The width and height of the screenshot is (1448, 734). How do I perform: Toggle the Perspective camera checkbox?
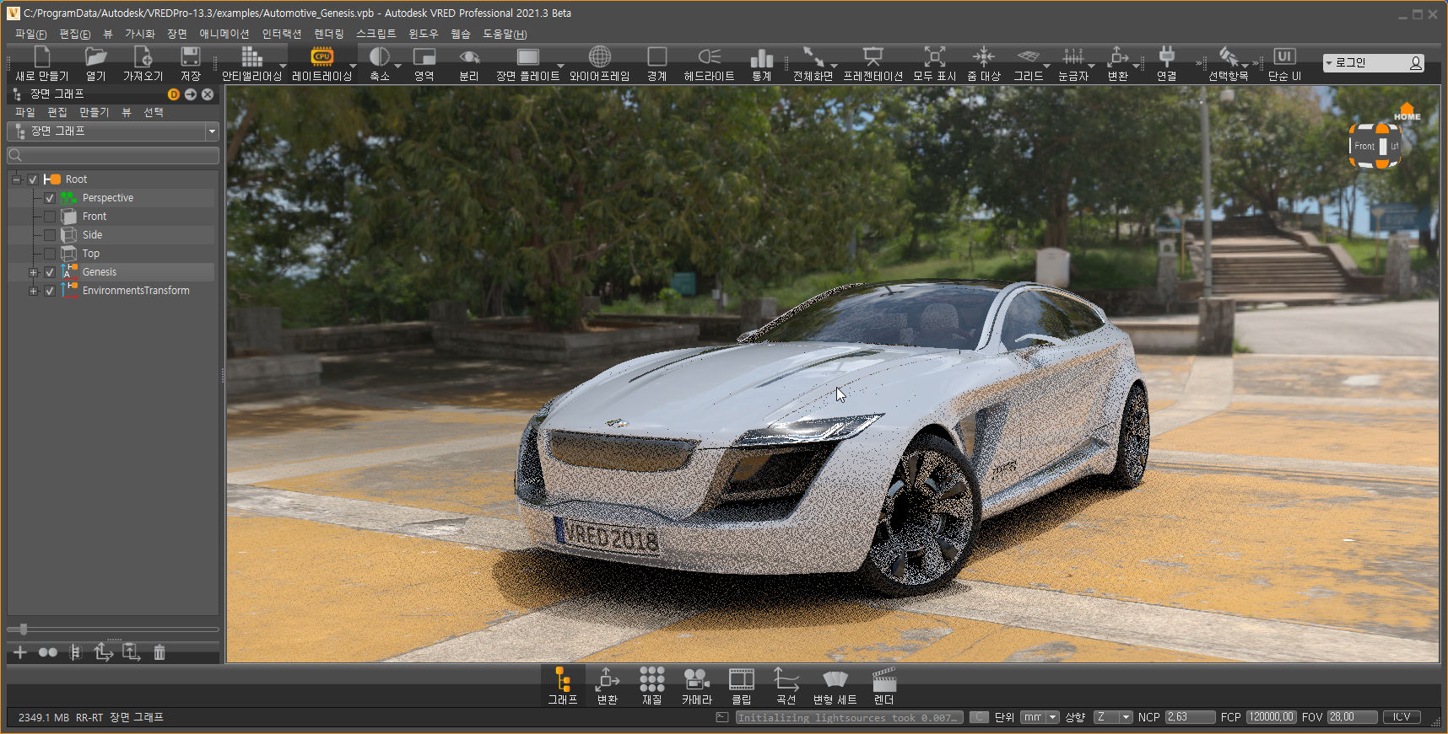point(50,198)
